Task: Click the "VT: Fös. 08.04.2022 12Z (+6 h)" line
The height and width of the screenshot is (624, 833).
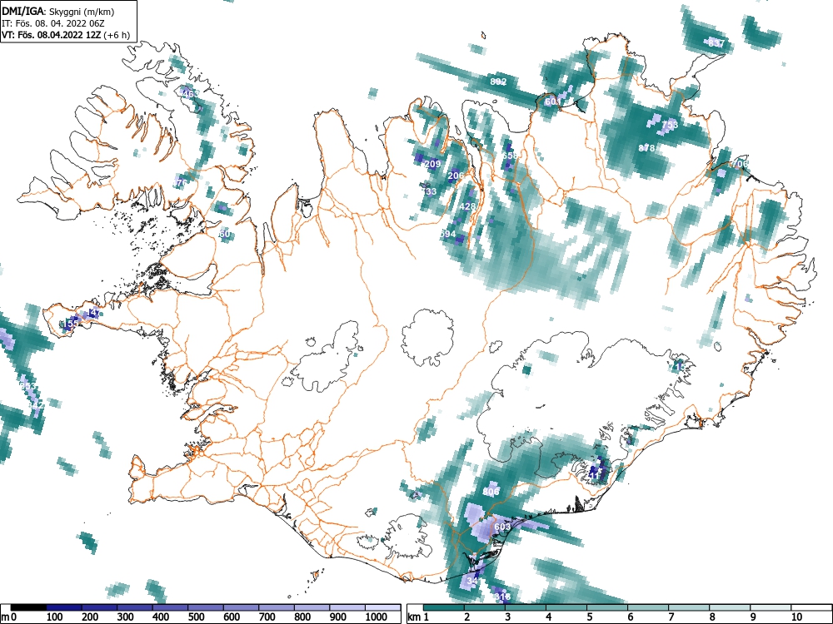Action: point(65,35)
